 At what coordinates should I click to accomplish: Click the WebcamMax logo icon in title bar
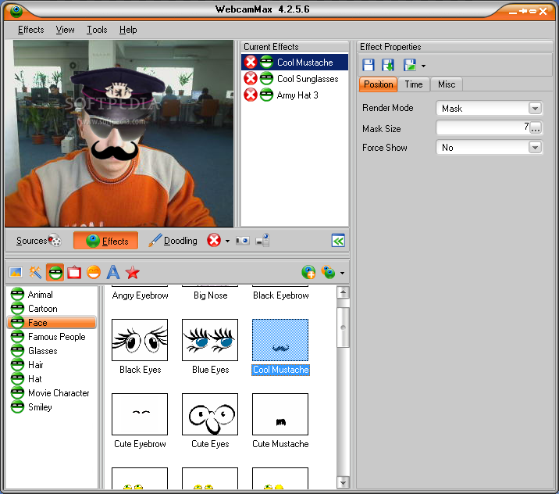[16, 11]
